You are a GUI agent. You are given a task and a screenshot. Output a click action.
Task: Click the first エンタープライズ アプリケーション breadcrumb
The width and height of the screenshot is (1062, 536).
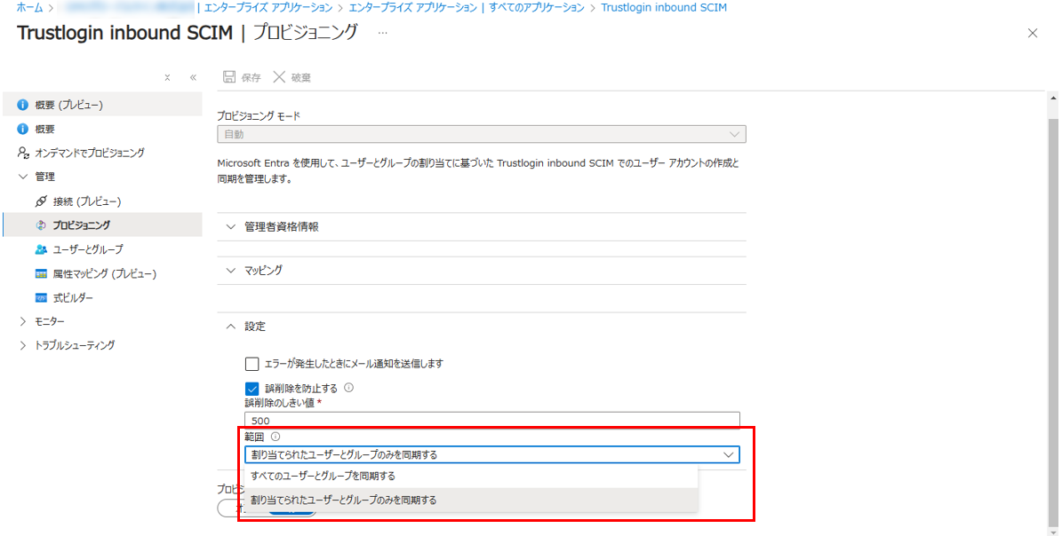268,7
